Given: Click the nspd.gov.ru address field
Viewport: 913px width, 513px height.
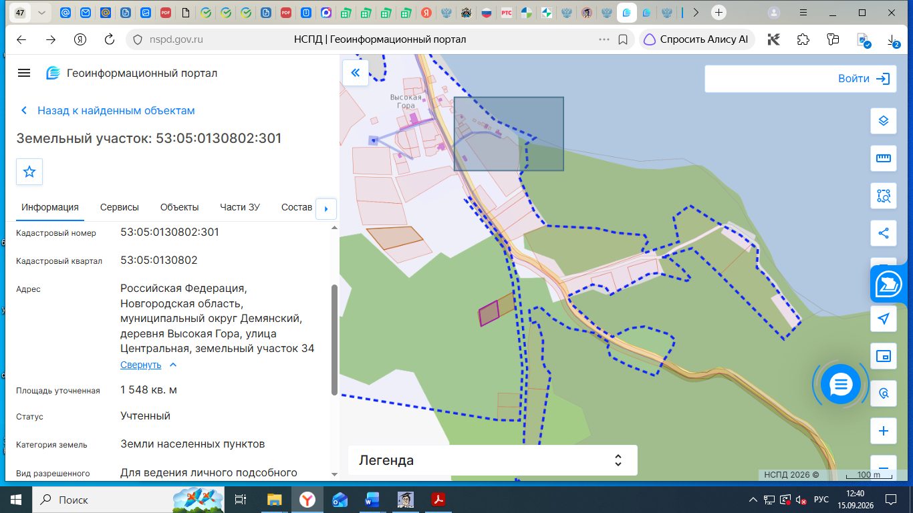Looking at the screenshot, I should 176,39.
